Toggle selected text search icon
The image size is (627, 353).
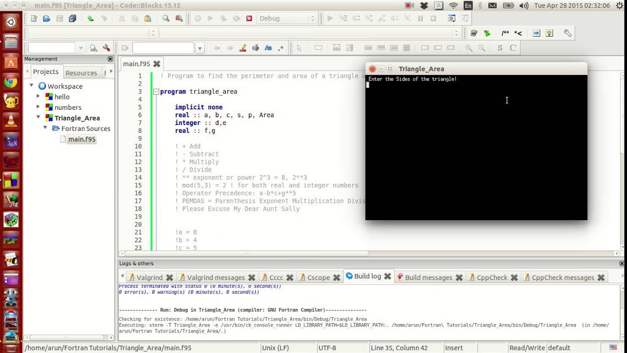[255, 48]
